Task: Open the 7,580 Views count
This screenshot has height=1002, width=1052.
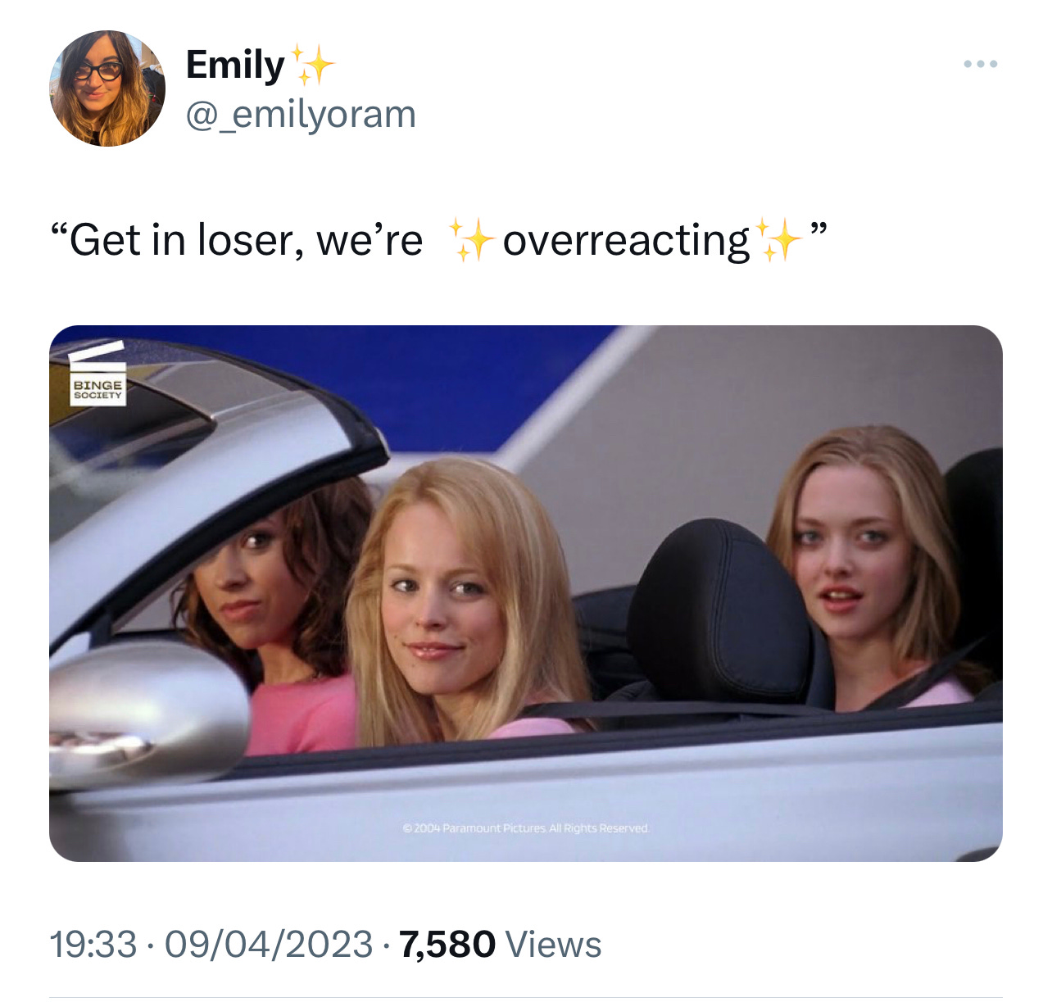Action: click(501, 944)
